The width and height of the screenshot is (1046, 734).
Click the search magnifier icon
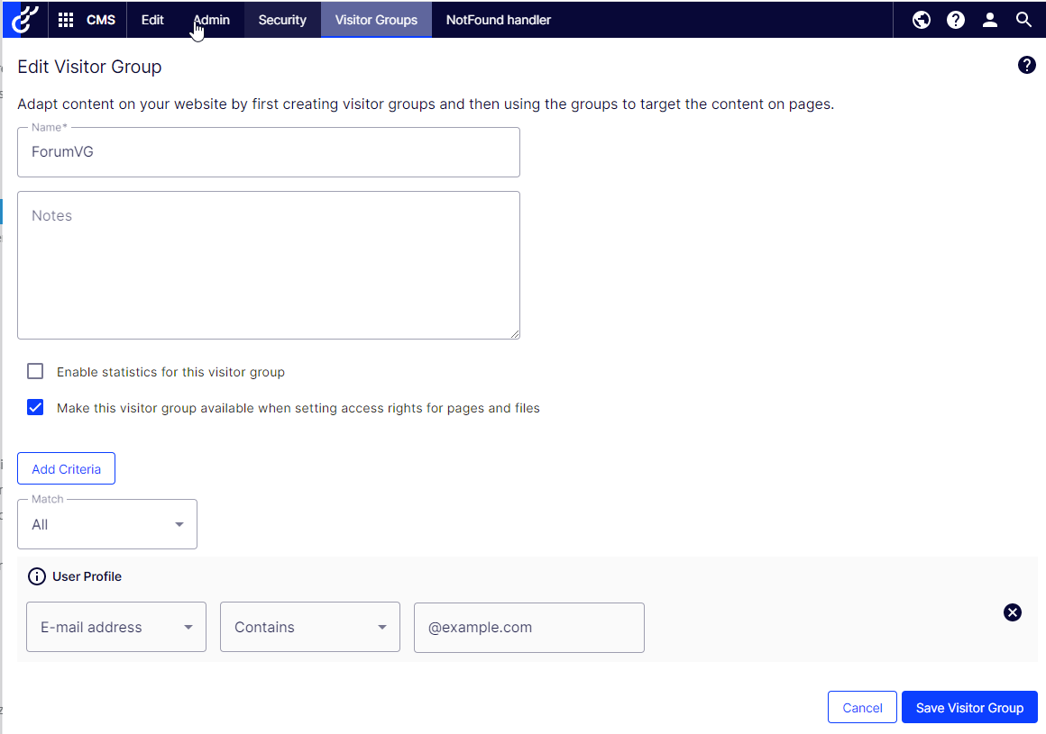point(1023,20)
